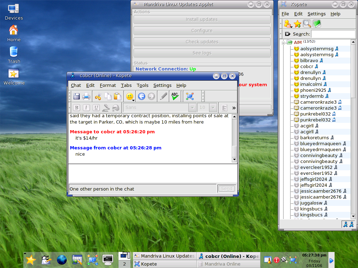
Task: Click the chat history scrollbar up arrow
Action: [234, 117]
